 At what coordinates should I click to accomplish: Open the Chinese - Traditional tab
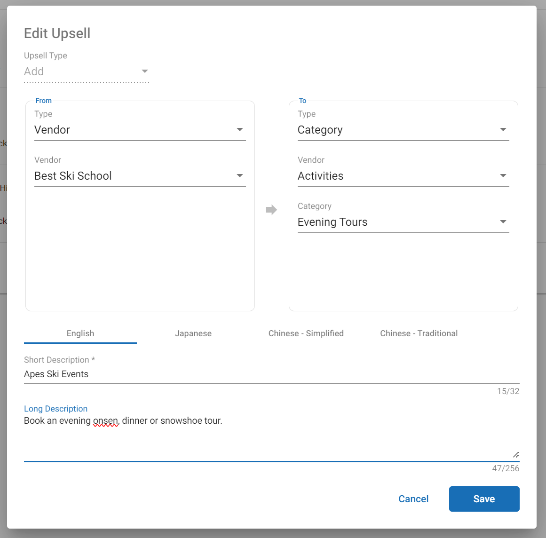tap(419, 333)
